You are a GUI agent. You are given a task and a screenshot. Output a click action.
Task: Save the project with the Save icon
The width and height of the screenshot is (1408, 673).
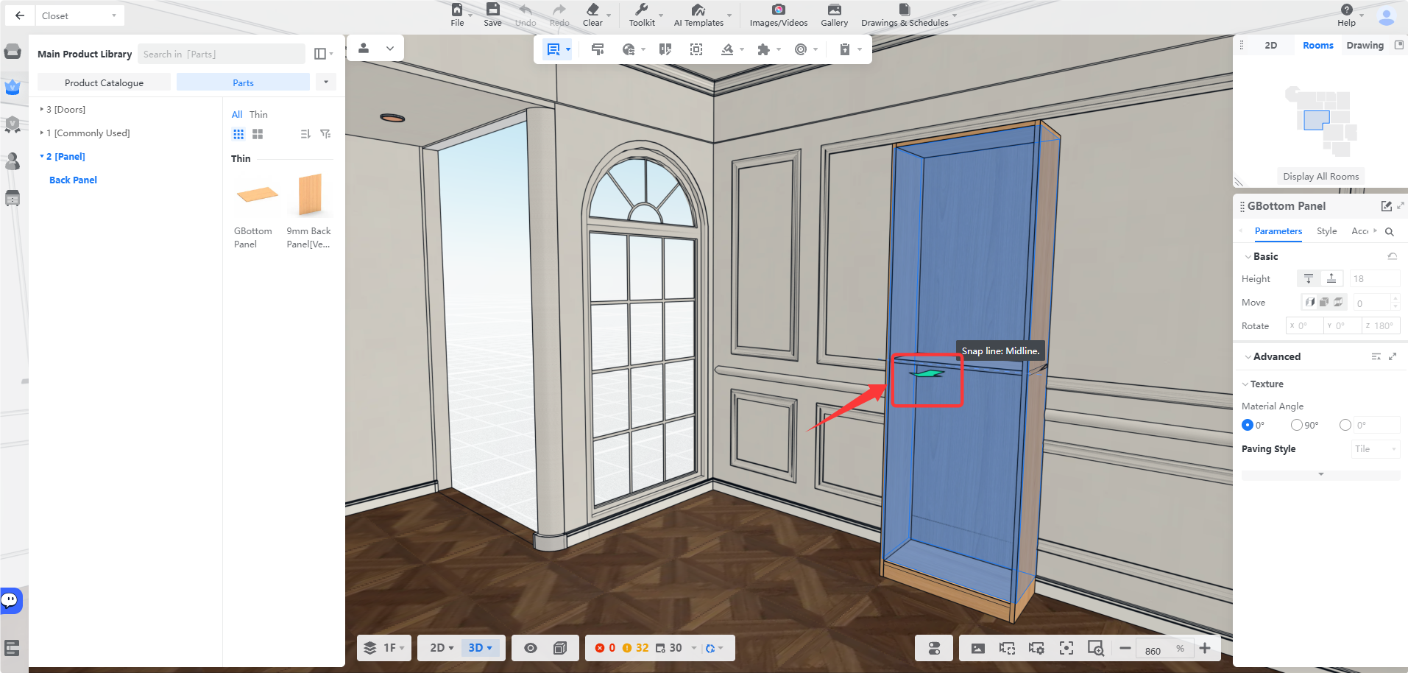point(492,15)
